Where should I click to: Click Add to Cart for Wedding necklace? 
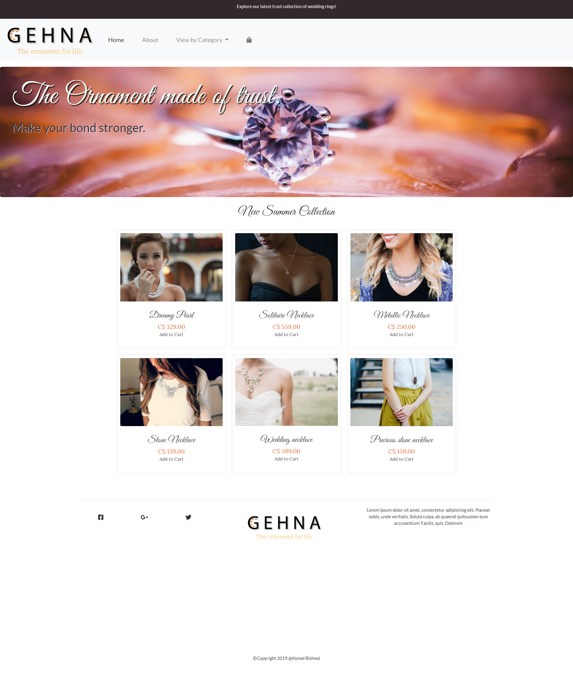pyautogui.click(x=286, y=459)
